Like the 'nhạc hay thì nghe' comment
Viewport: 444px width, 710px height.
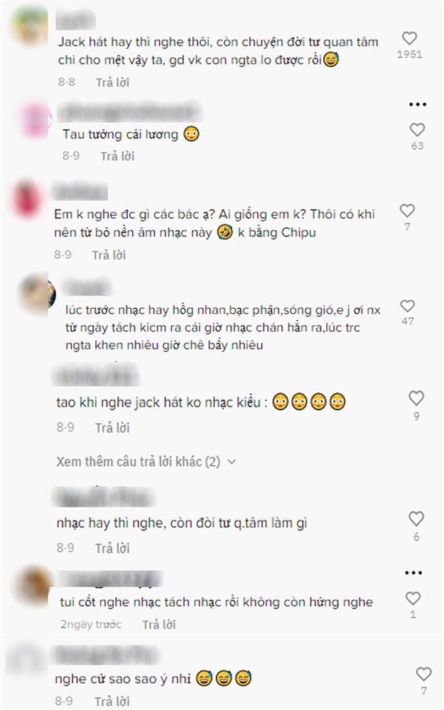[x=416, y=519]
